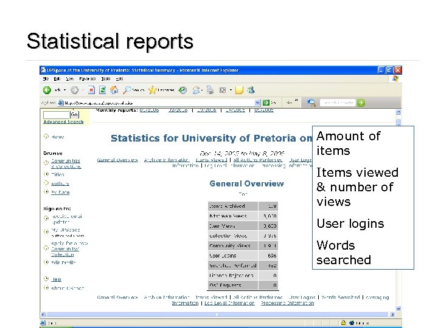The image size is (438, 328).
Task: Click the vertical scrollbar up arrow
Action: 398,112
